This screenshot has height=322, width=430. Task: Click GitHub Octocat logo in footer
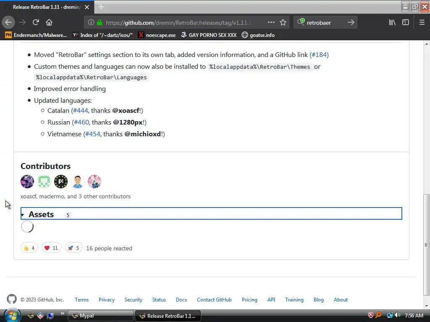(x=11, y=299)
